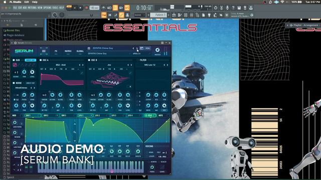Image resolution: width=321 pixels, height=180 pixels.
Task: Toggle the FILTER on/off
Action: click(137, 60)
